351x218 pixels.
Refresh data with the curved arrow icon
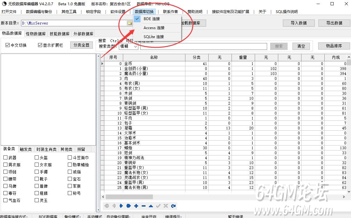[173, 206]
